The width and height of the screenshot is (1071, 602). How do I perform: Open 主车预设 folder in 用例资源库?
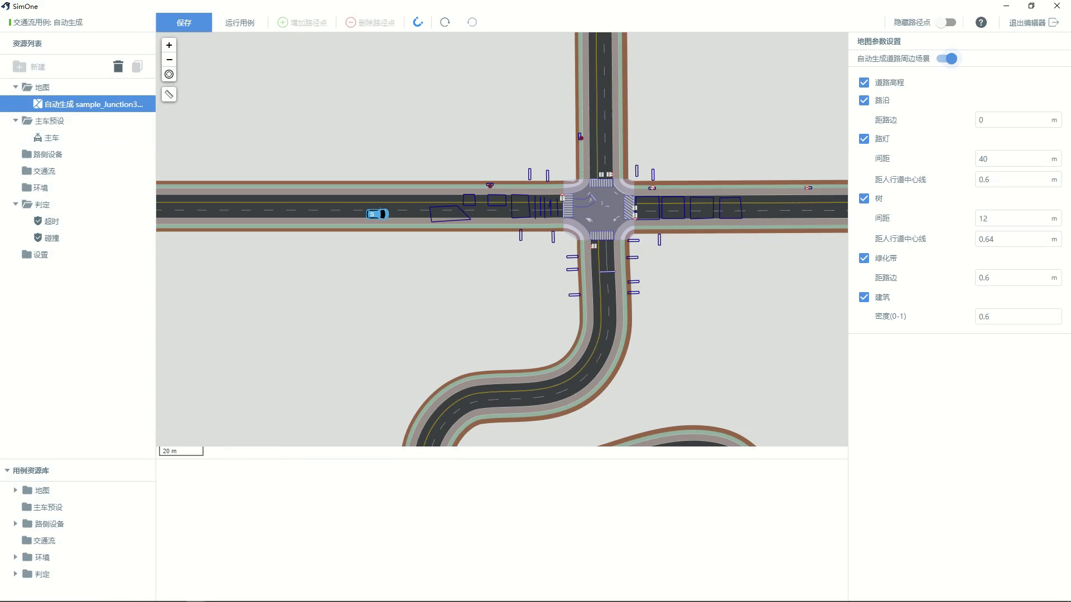(42, 507)
